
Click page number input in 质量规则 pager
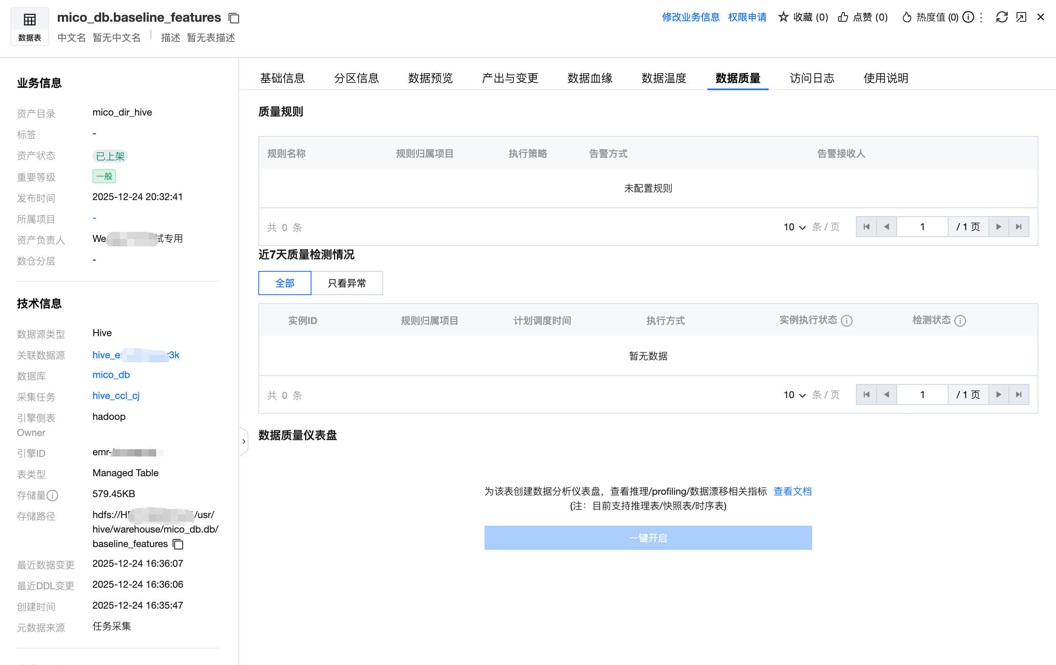click(922, 227)
